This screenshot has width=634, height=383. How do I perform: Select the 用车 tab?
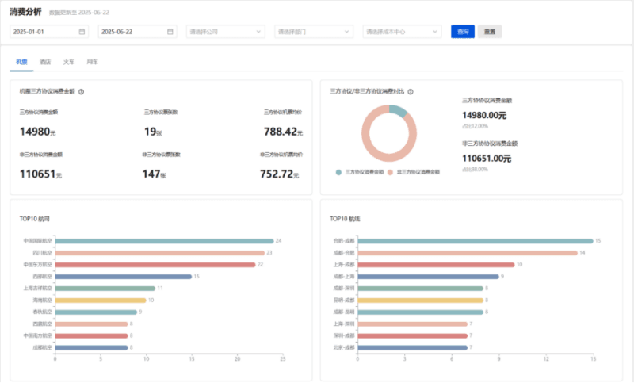[x=93, y=61]
